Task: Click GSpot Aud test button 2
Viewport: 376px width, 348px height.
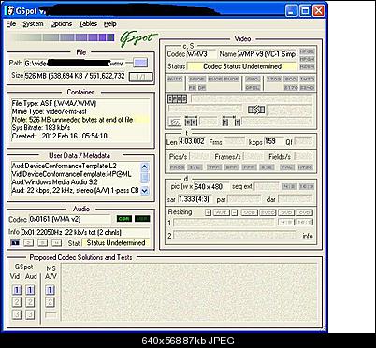Action: 30,302
